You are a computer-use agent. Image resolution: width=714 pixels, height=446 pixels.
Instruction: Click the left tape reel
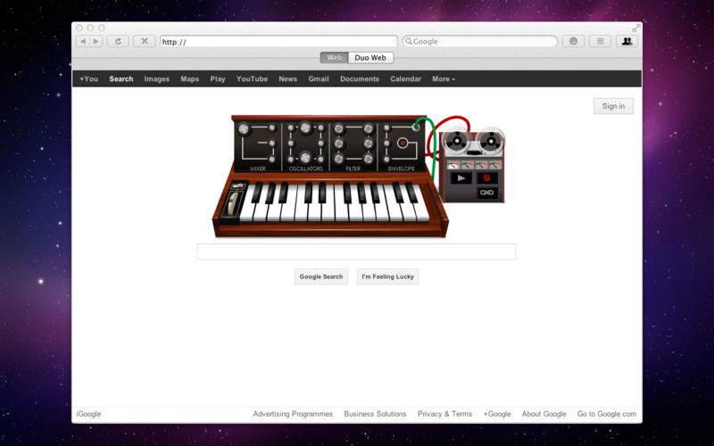pos(457,141)
